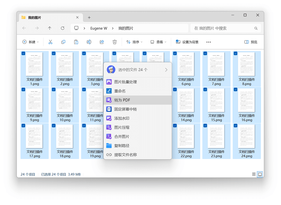This screenshot has height=205, width=281.
Task: Go up one folder level
Action: tap(50, 28)
